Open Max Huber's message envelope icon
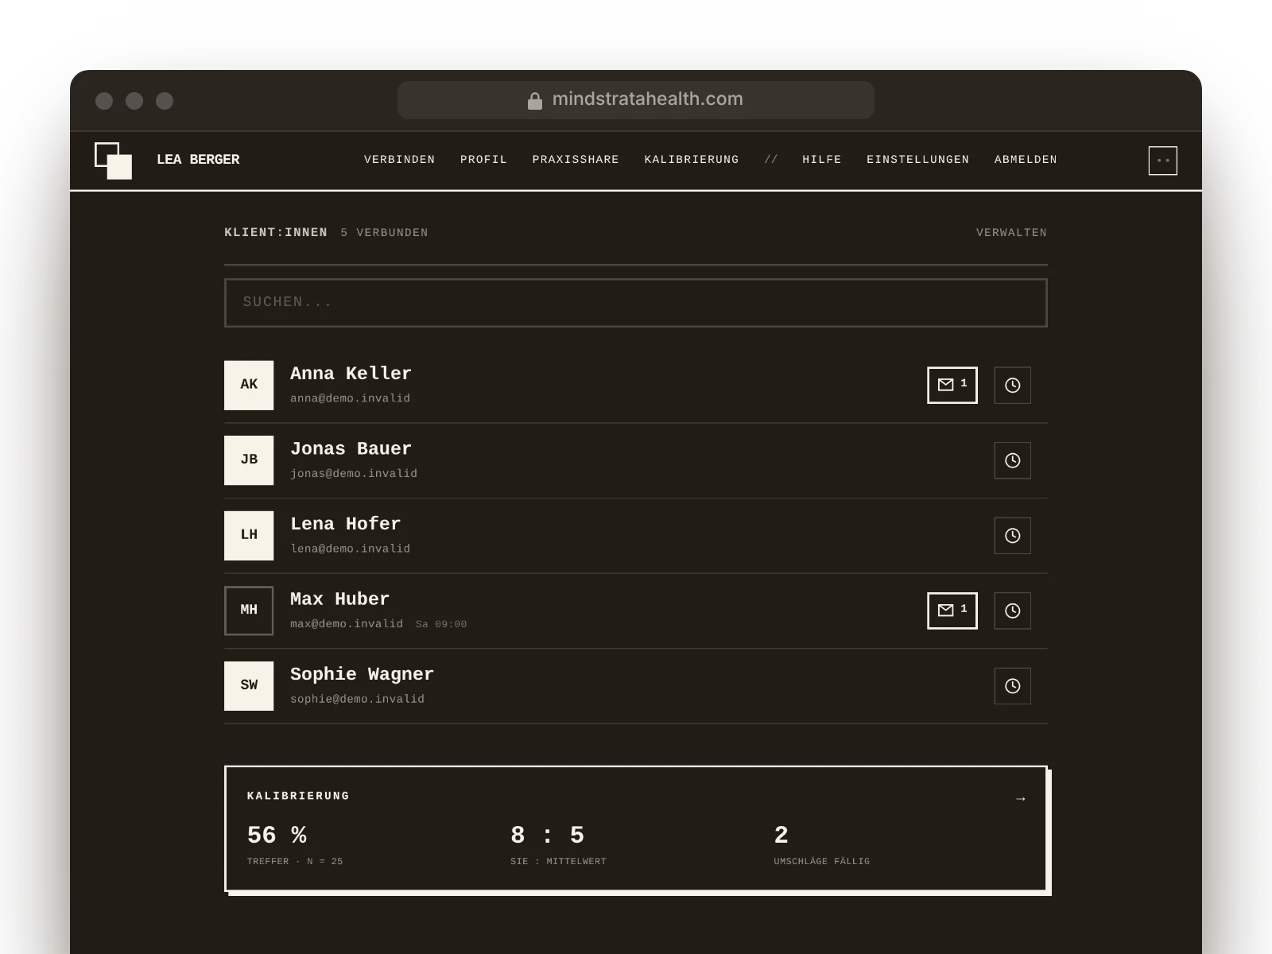The width and height of the screenshot is (1272, 954). 952,611
